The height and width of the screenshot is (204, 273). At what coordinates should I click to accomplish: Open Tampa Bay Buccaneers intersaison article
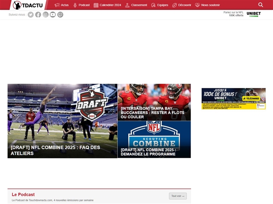coord(153,113)
